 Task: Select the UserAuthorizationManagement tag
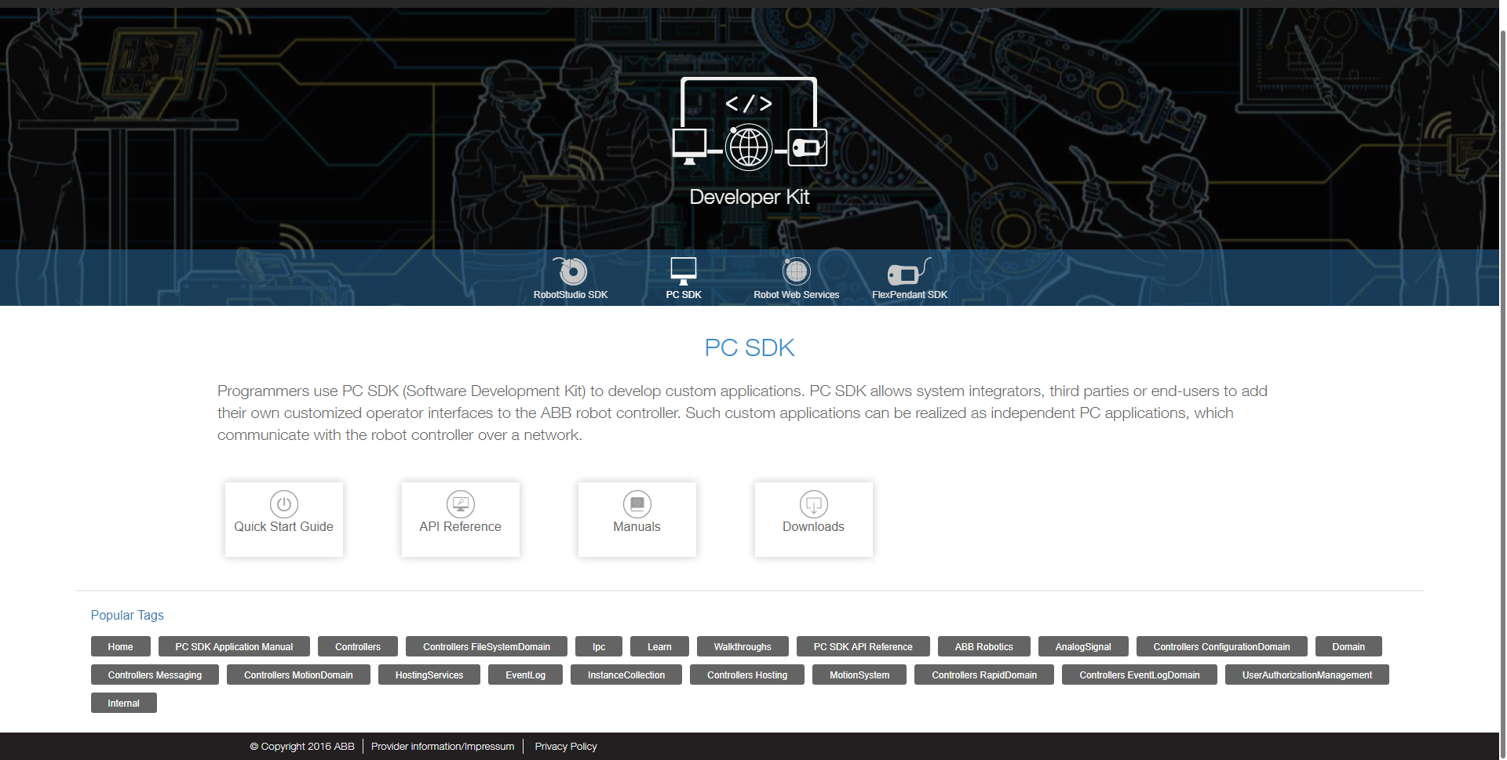pyautogui.click(x=1306, y=675)
